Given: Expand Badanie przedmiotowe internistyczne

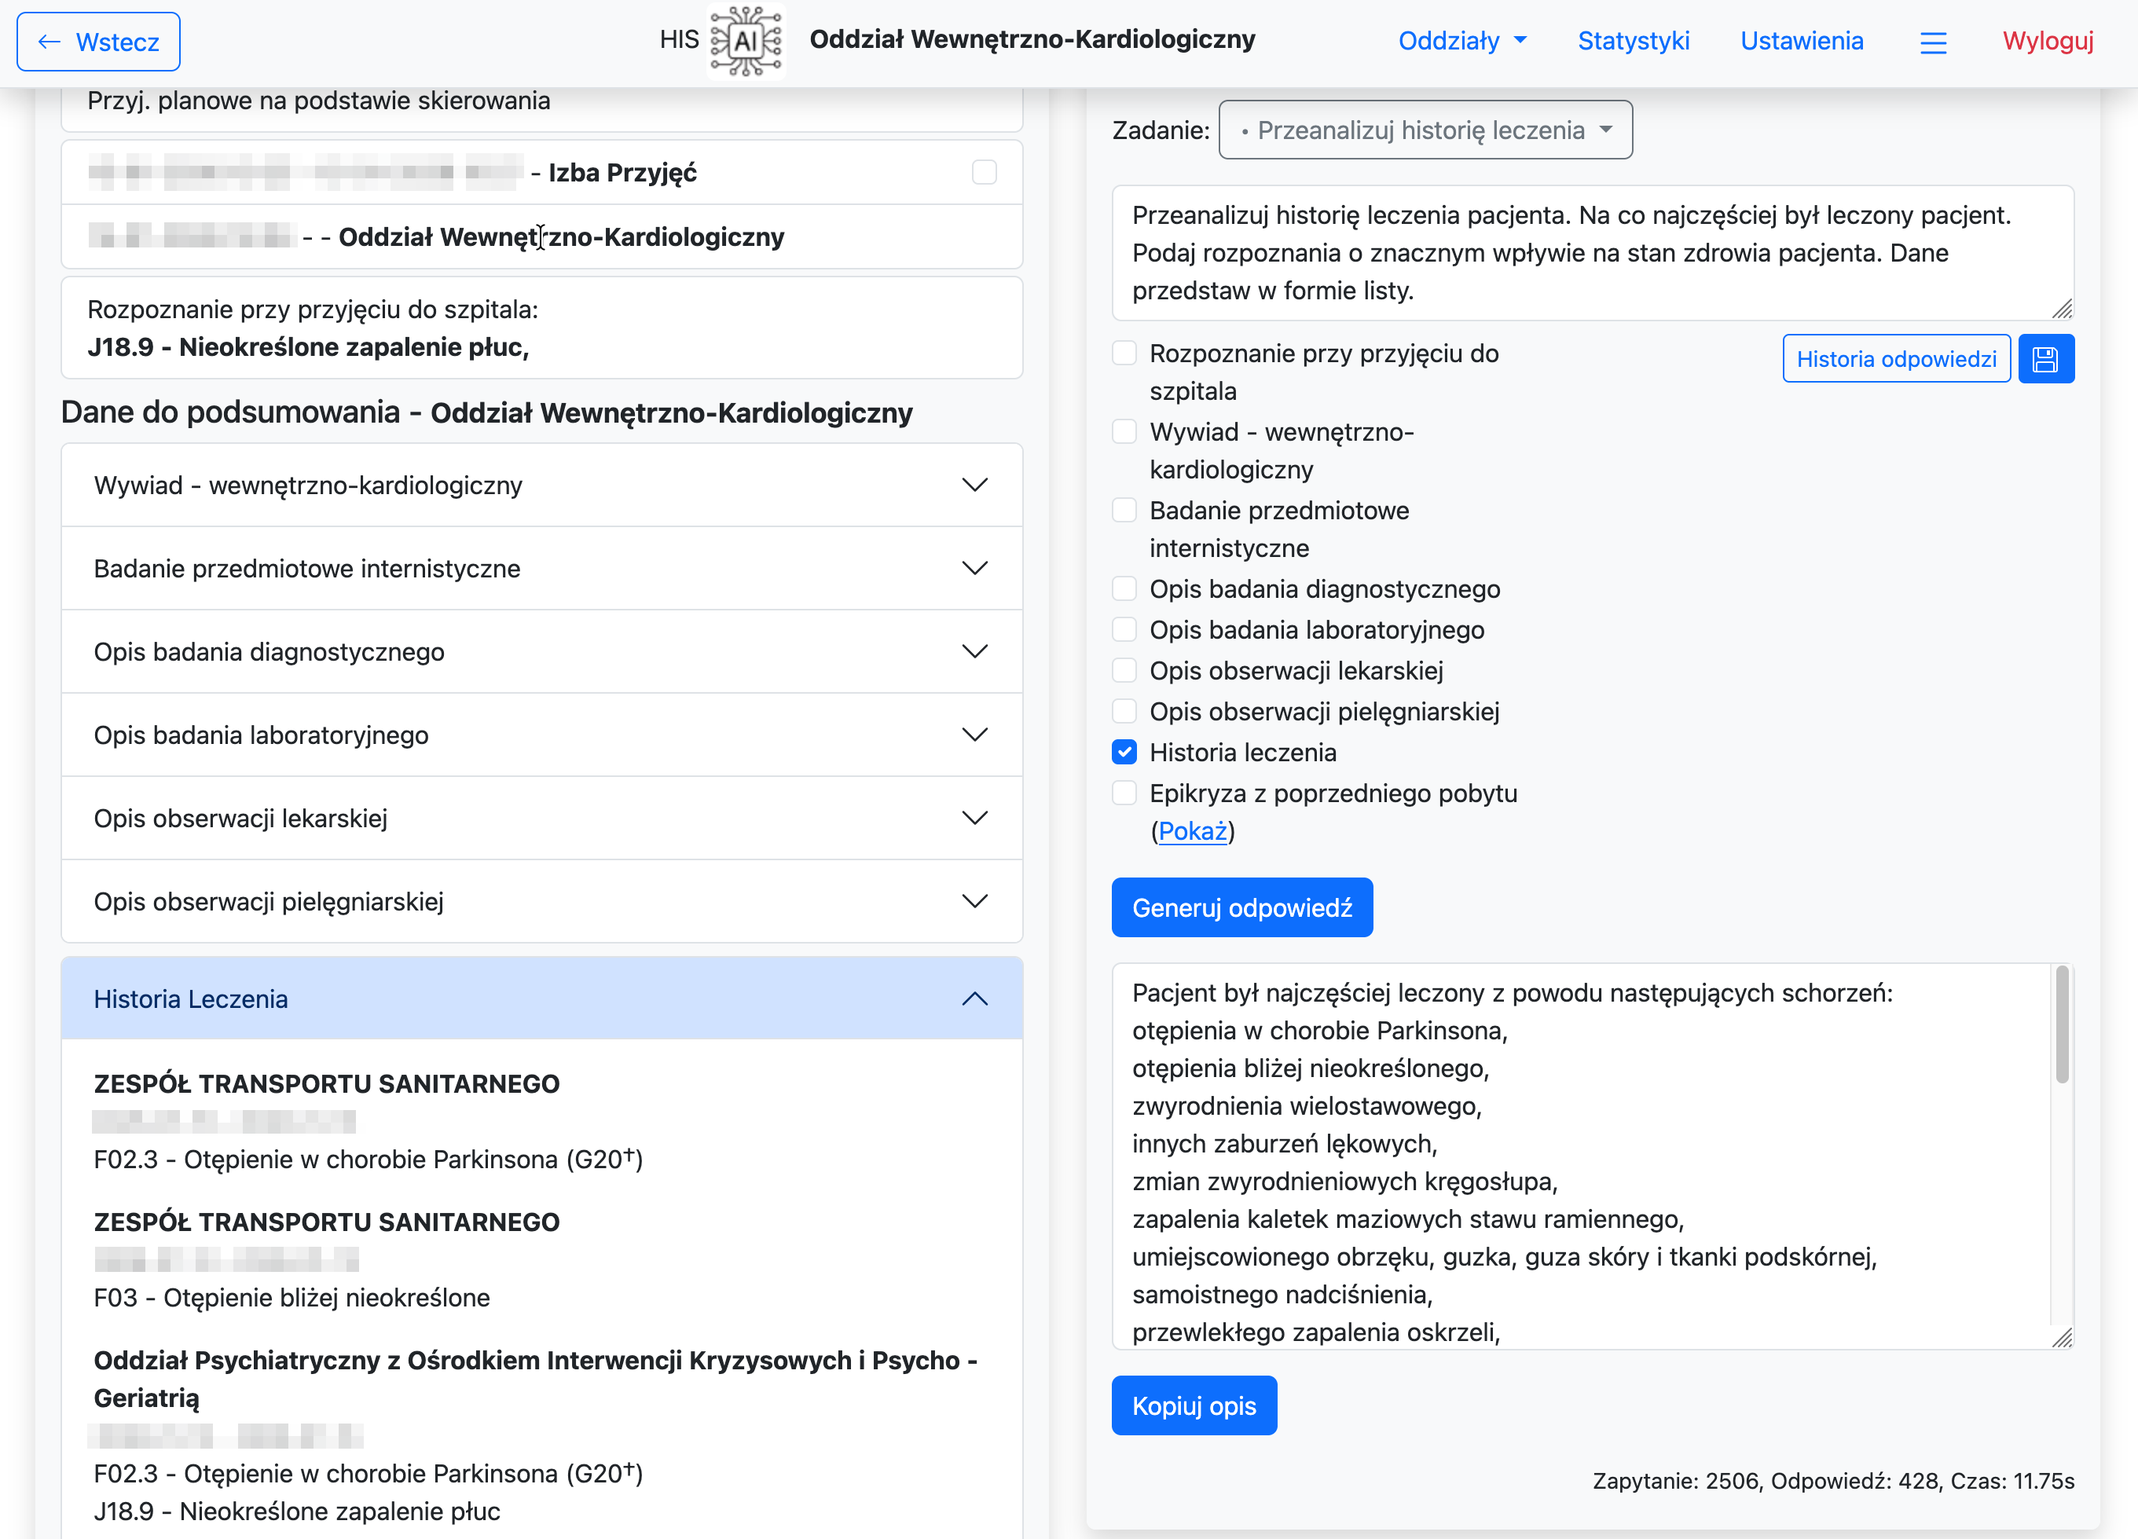Looking at the screenshot, I should (975, 568).
